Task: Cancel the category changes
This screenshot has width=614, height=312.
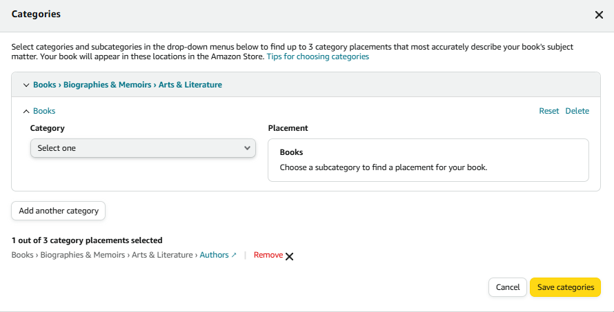Action: click(x=508, y=287)
